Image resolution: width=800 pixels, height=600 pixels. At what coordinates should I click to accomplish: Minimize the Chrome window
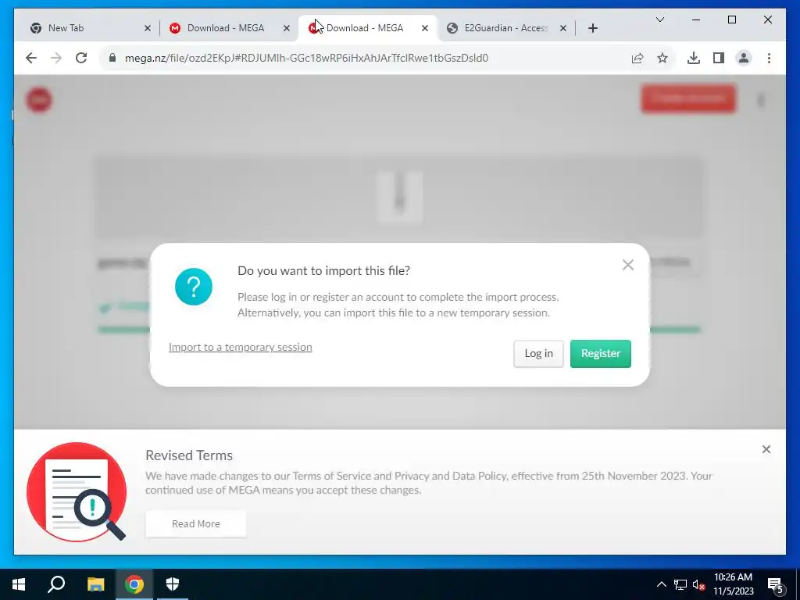pyautogui.click(x=696, y=20)
